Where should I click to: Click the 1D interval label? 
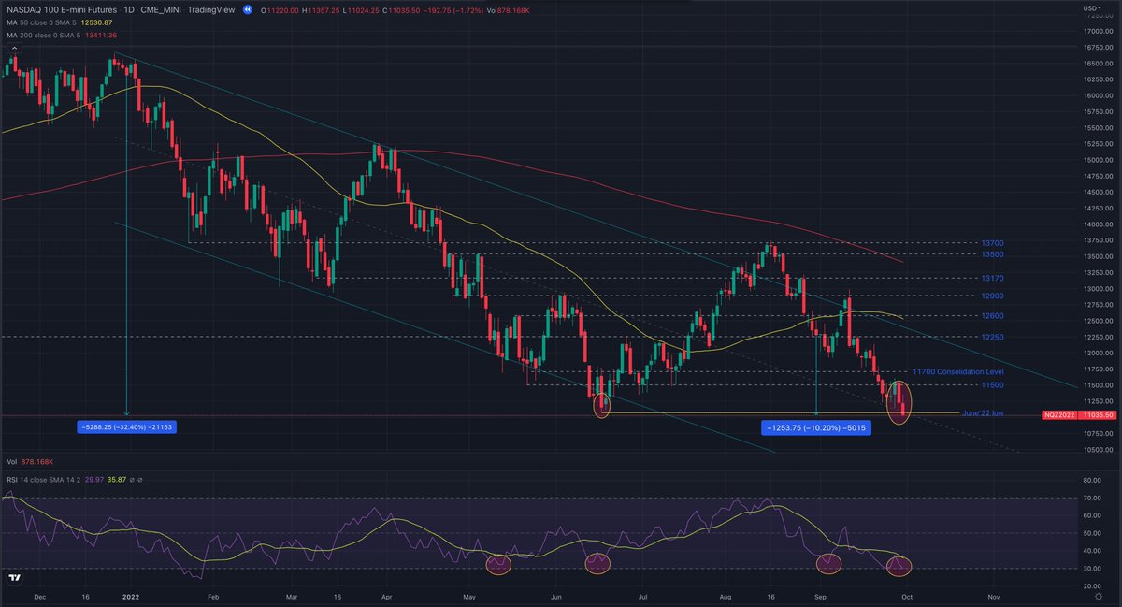tap(130, 9)
